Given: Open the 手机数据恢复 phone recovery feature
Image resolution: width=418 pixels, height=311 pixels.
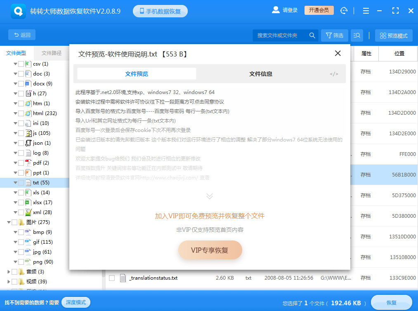Looking at the screenshot, I should click(160, 11).
